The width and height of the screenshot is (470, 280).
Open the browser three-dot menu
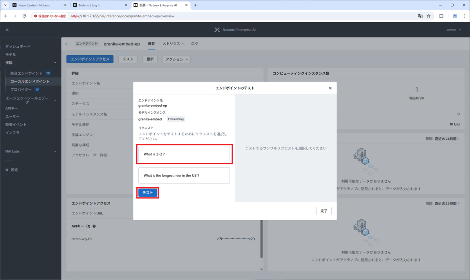464,16
